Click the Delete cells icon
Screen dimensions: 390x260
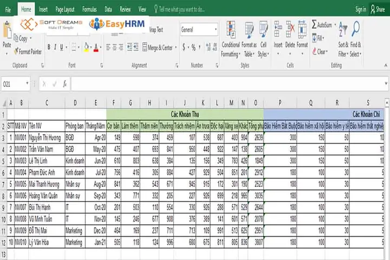pyautogui.click(x=290, y=29)
